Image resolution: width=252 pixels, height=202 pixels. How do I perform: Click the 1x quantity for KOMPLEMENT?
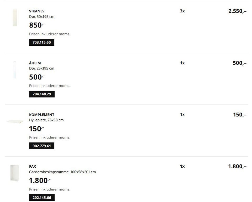[x=182, y=115]
